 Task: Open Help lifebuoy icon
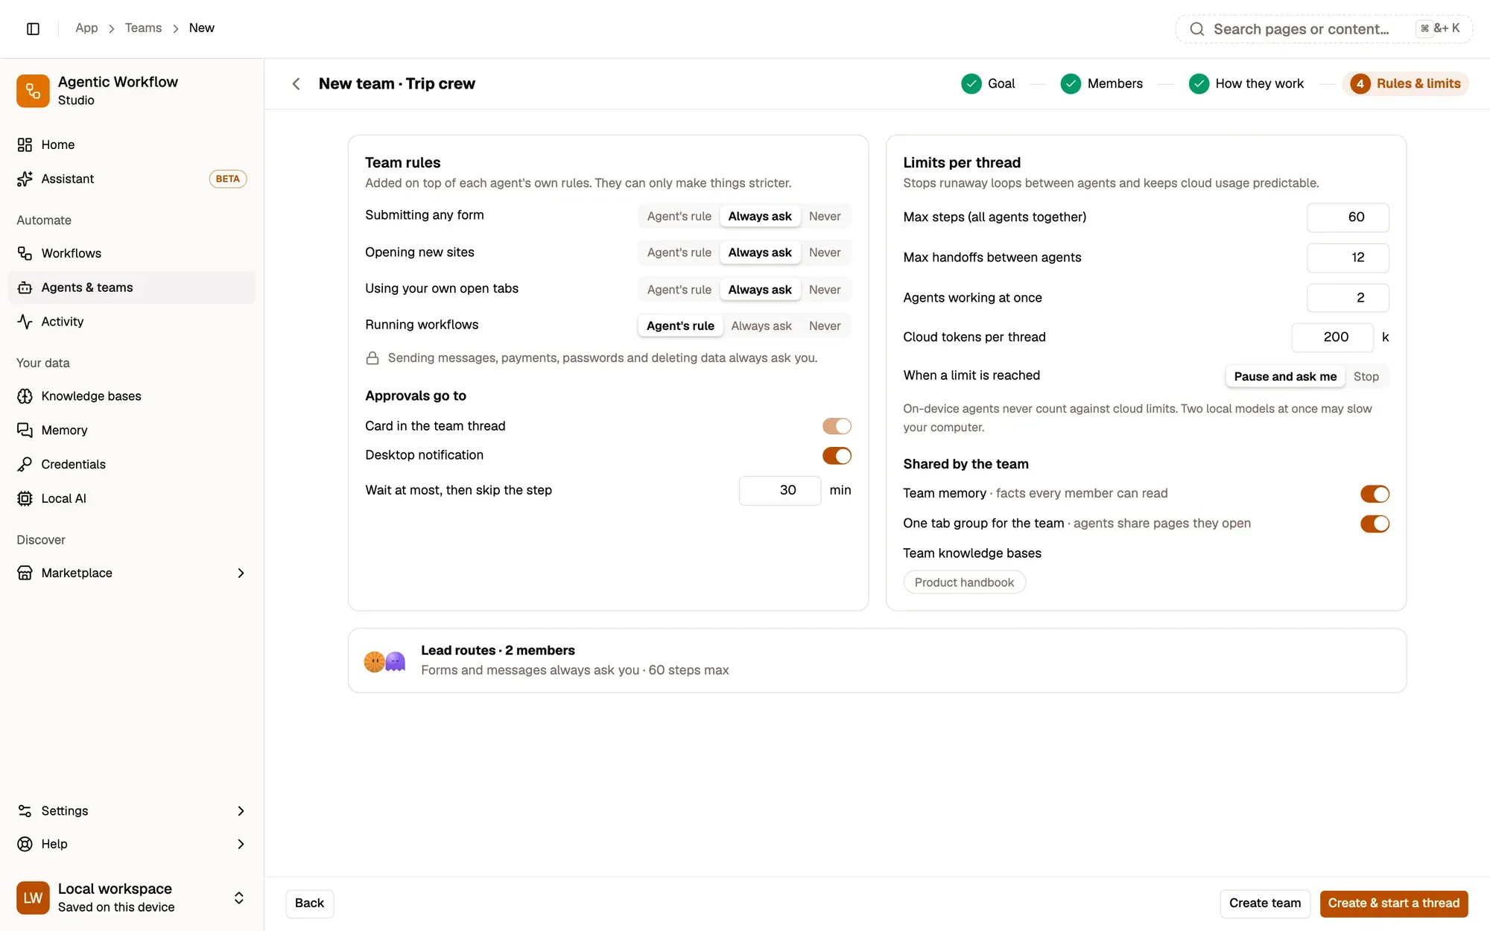(25, 844)
